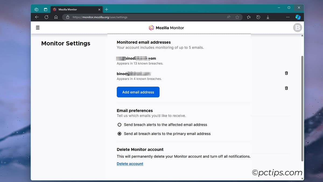This screenshot has width=323, height=182.
Task: Open the favorites list
Action: [x=249, y=17]
